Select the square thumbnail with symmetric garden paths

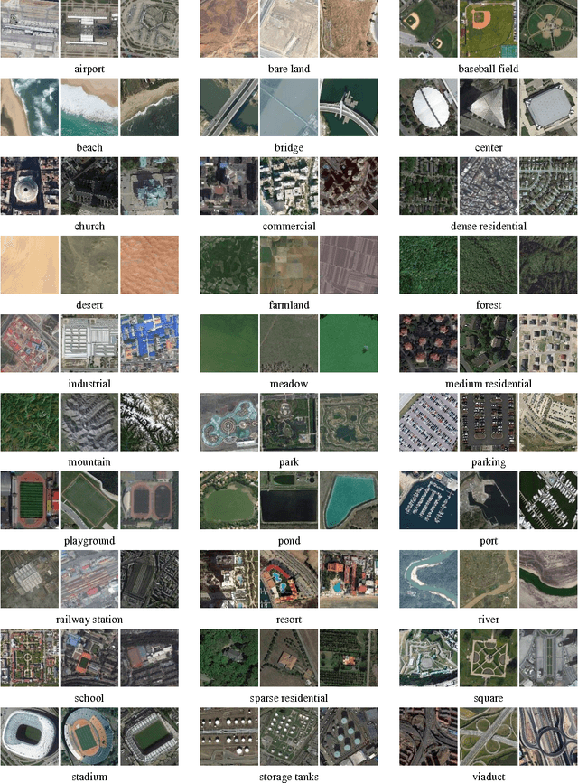point(488,658)
